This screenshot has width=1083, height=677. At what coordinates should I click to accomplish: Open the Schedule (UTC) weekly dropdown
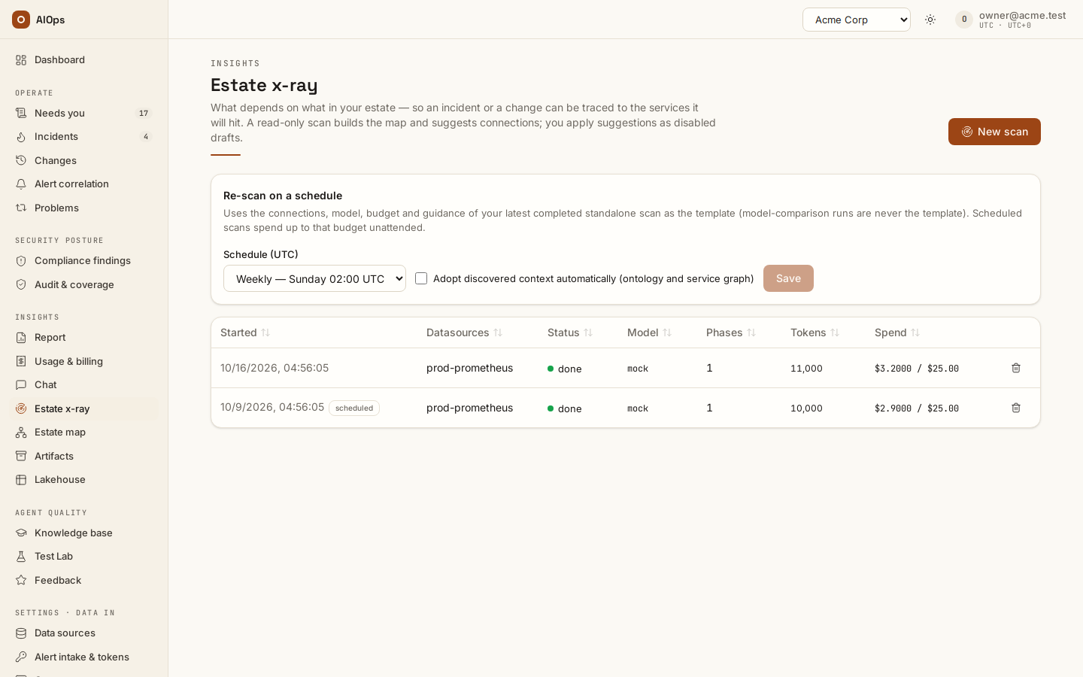tap(314, 278)
